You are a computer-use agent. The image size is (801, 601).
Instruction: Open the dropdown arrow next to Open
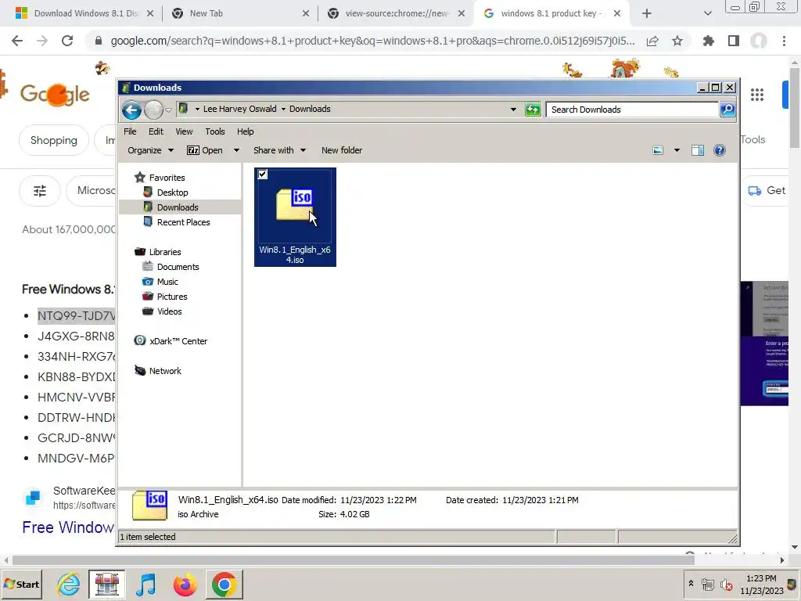pos(236,150)
